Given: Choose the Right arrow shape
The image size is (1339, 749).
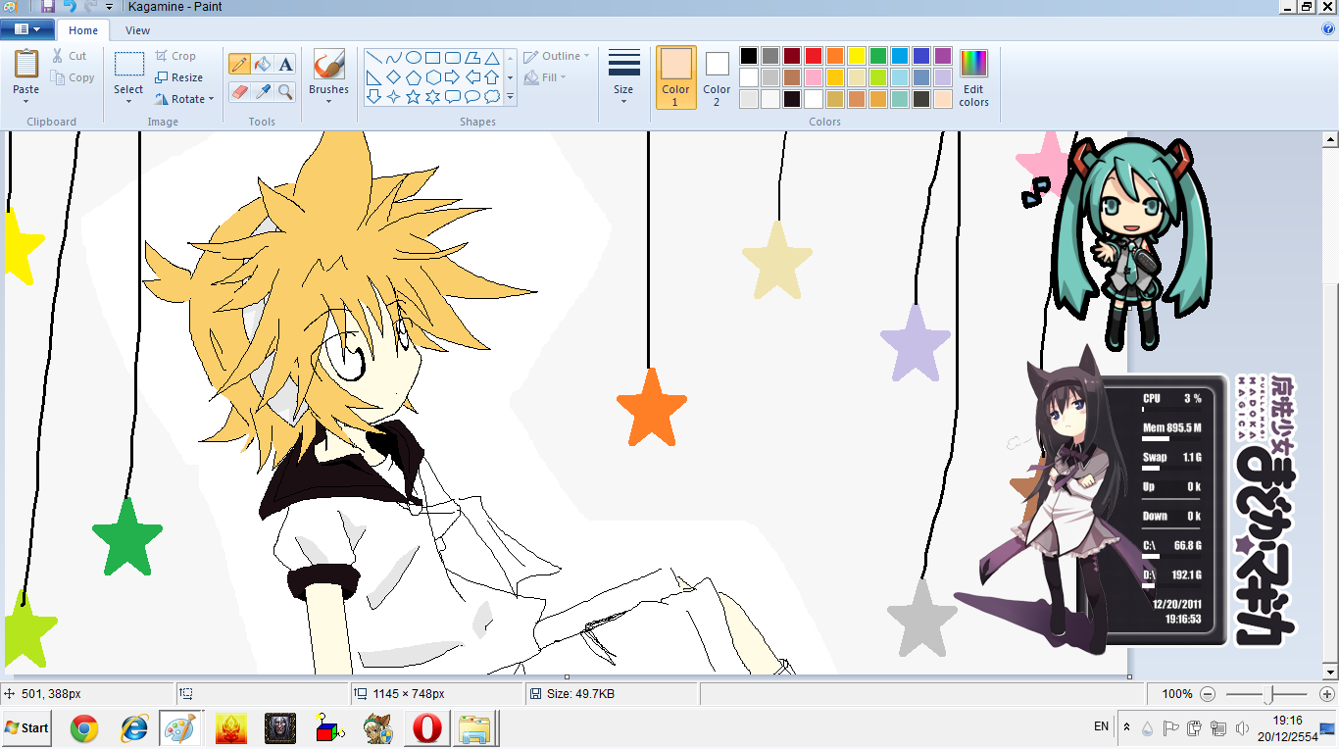Looking at the screenshot, I should pyautogui.click(x=453, y=77).
